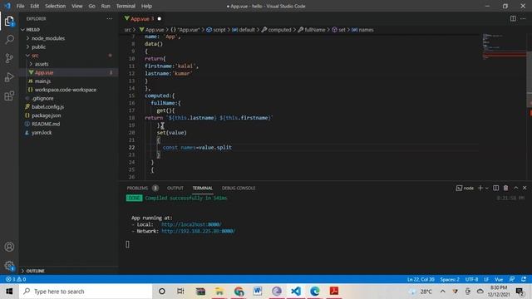Open Adobe Acrobat from taskbar
Image resolution: width=532 pixels, height=299 pixels.
(334, 292)
